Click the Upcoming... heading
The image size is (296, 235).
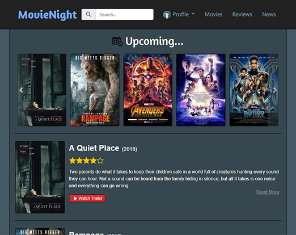click(x=154, y=41)
